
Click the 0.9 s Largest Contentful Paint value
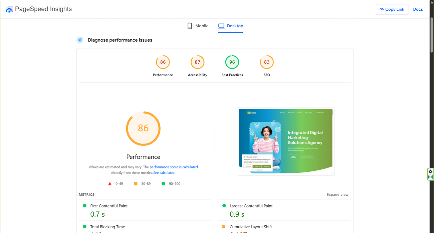(237, 214)
